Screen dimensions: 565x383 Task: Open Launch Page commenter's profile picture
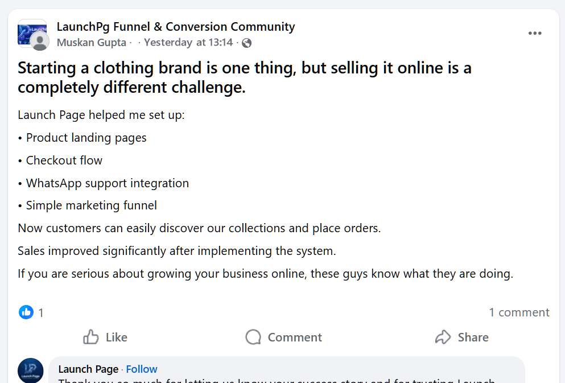tap(31, 370)
